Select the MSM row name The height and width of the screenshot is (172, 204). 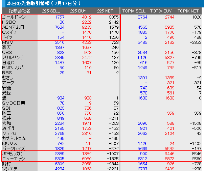click(8, 42)
